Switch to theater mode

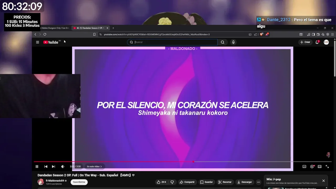coord(319,166)
